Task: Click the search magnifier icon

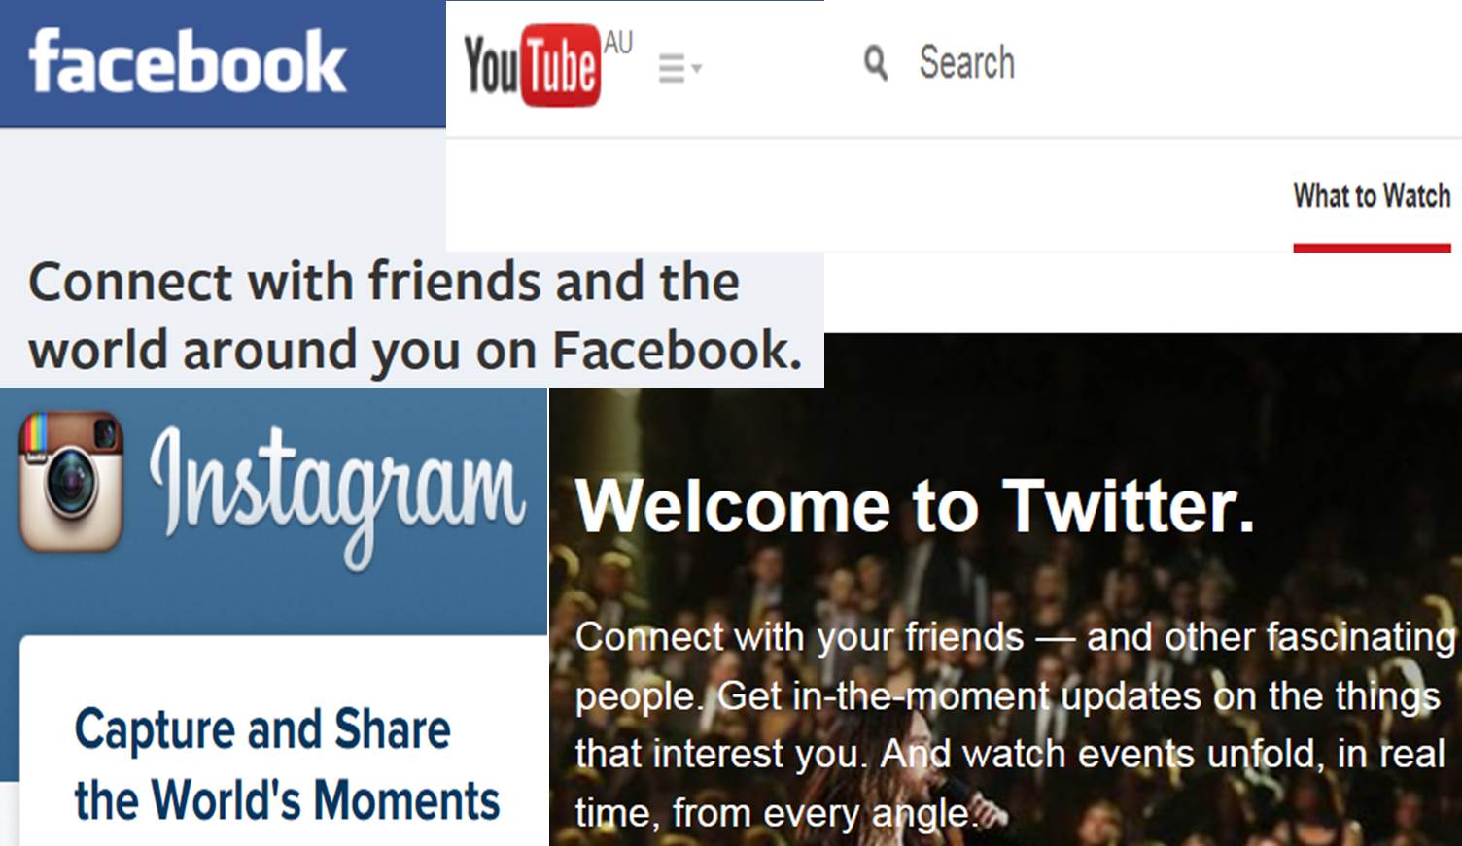Action: click(876, 63)
